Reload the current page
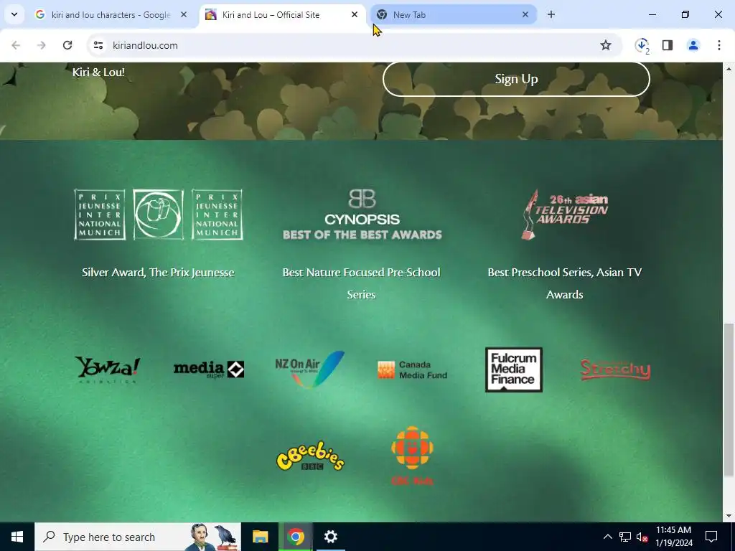735x551 pixels. [x=67, y=45]
